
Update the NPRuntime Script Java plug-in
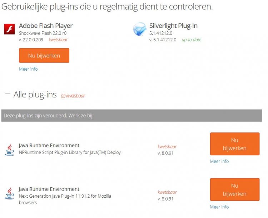234,144
